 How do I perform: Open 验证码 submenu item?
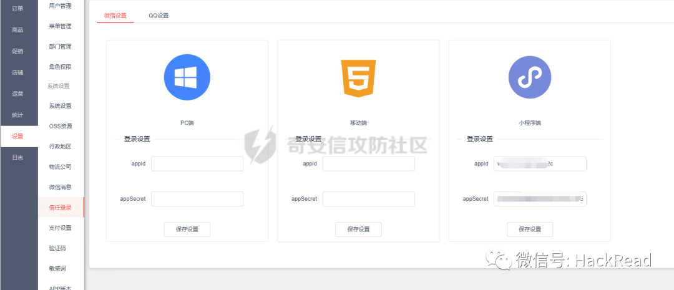(x=57, y=248)
